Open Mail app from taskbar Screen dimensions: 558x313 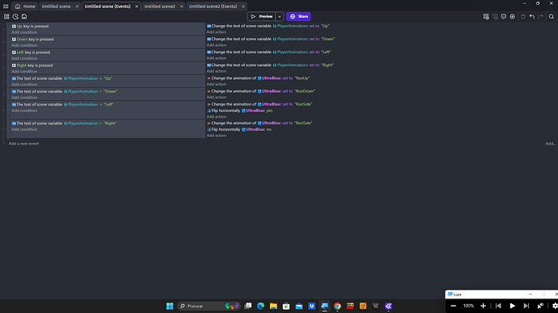299,306
